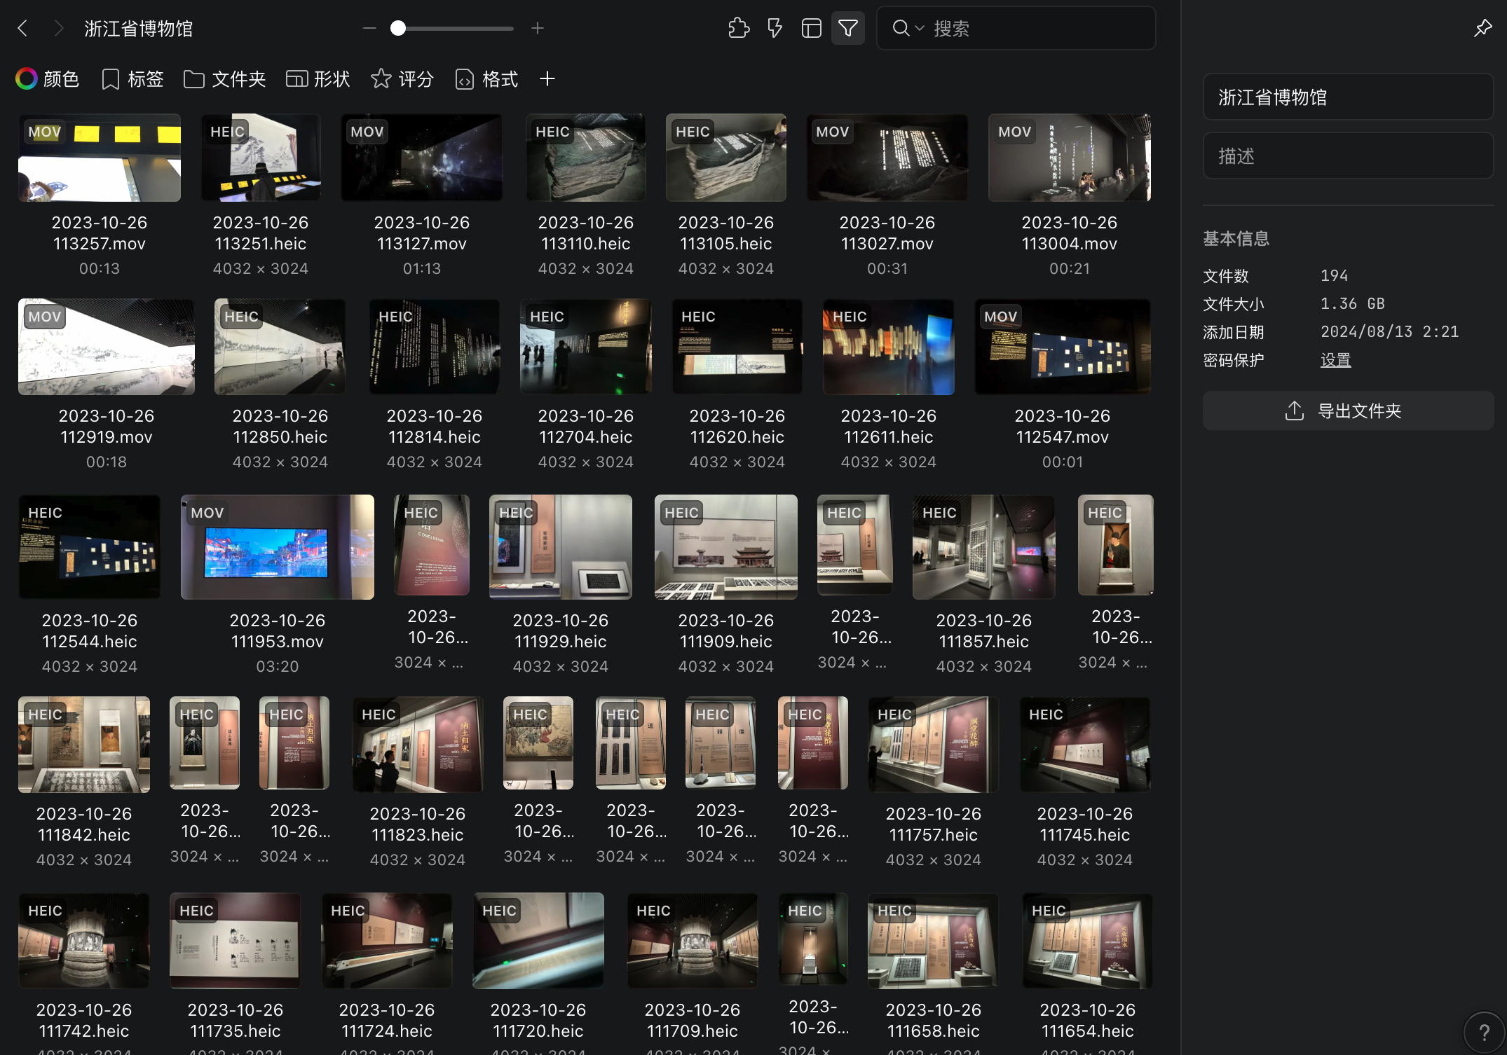The height and width of the screenshot is (1055, 1507).
Task: Open the 设置 password protection link
Action: [1335, 359]
